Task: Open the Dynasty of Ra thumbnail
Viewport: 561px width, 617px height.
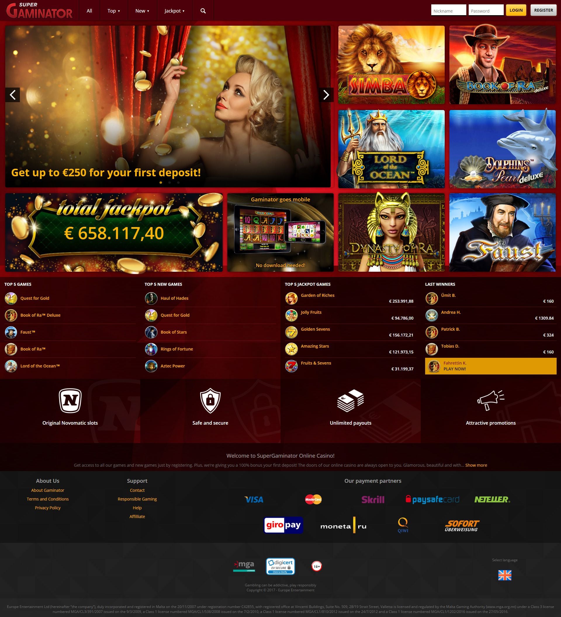Action: tap(391, 232)
